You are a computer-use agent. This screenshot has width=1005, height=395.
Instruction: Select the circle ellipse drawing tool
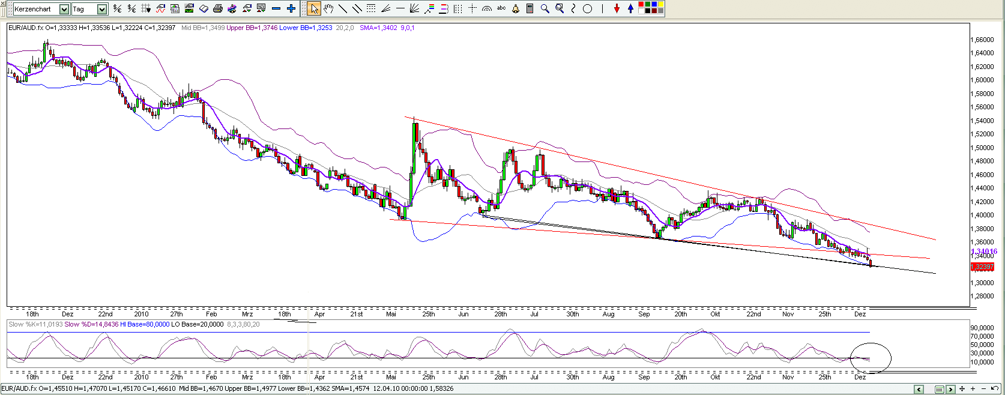[588, 8]
